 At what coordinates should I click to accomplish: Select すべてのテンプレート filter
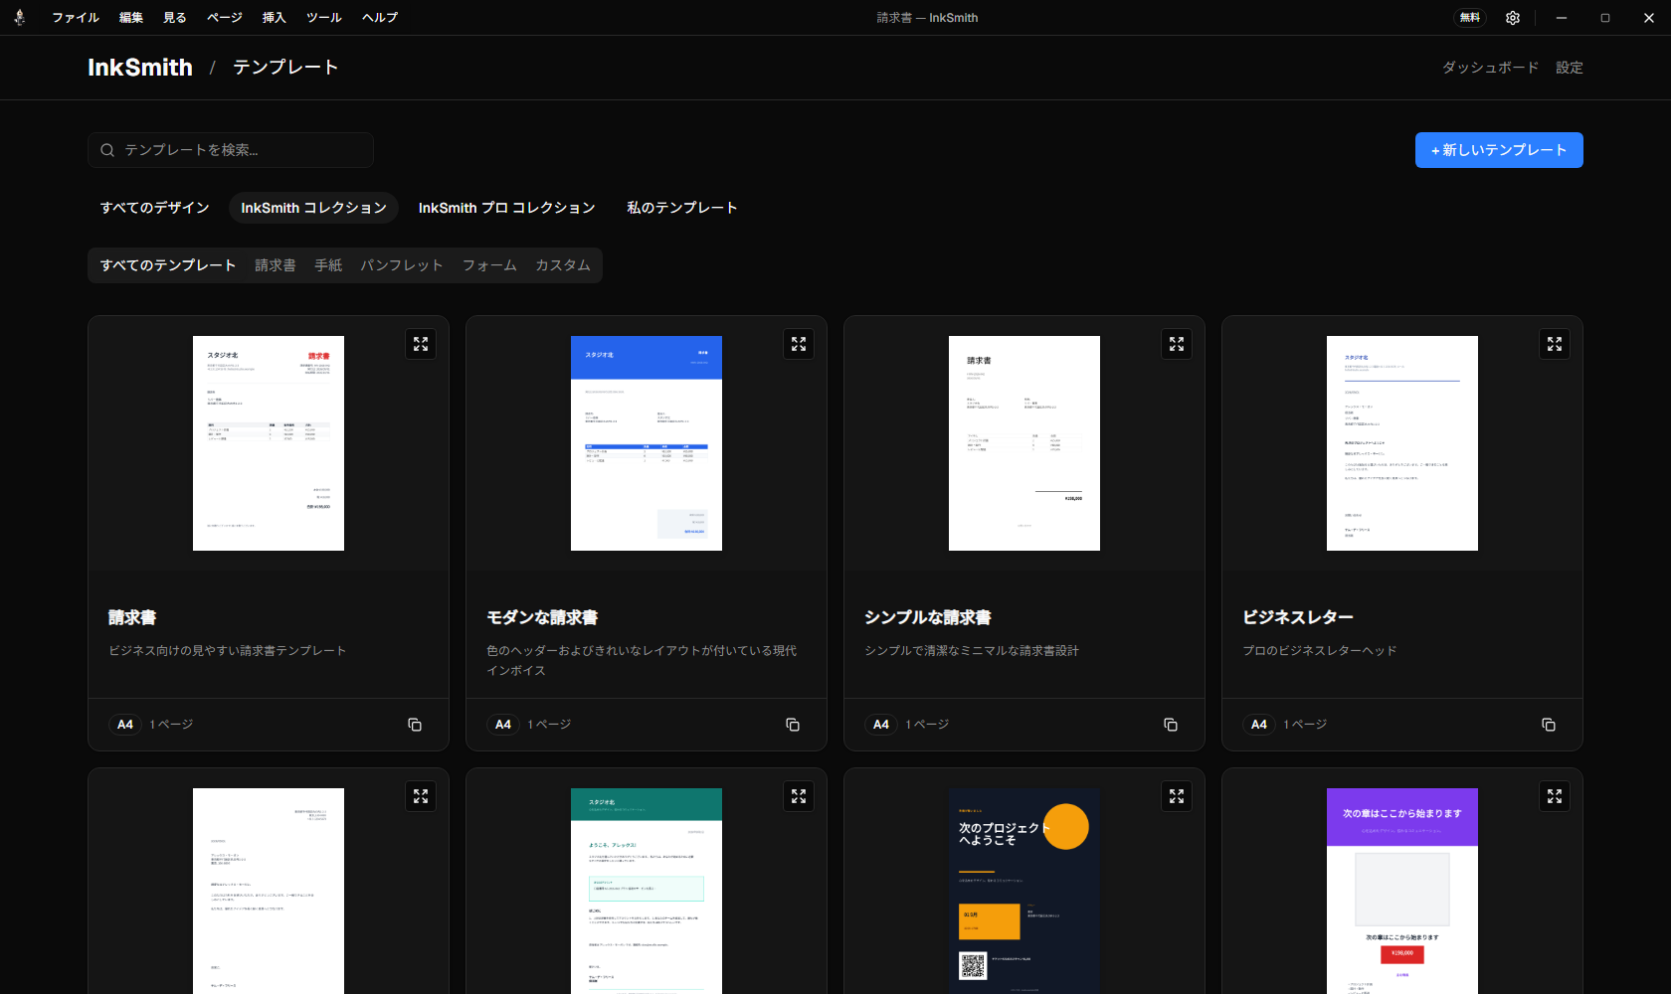point(168,265)
